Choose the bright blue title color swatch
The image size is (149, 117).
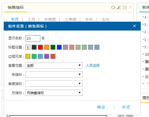59,47
